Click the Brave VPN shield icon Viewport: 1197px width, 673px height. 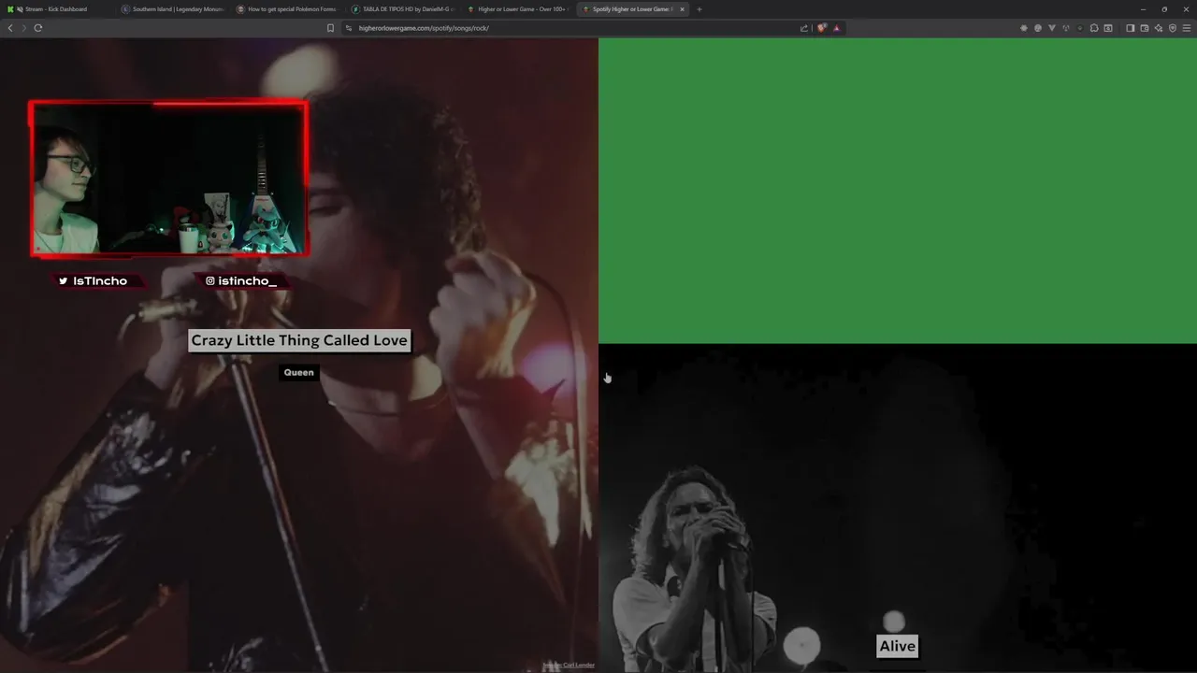click(x=1173, y=28)
